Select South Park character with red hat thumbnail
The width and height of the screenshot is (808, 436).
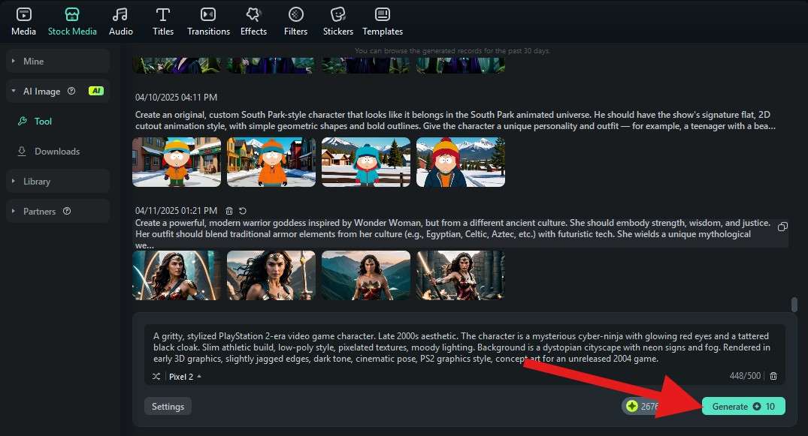[x=461, y=161]
